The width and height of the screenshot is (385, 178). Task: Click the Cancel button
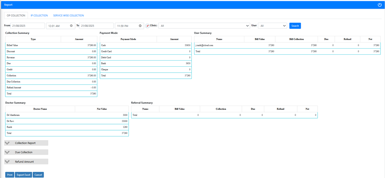click(x=38, y=175)
